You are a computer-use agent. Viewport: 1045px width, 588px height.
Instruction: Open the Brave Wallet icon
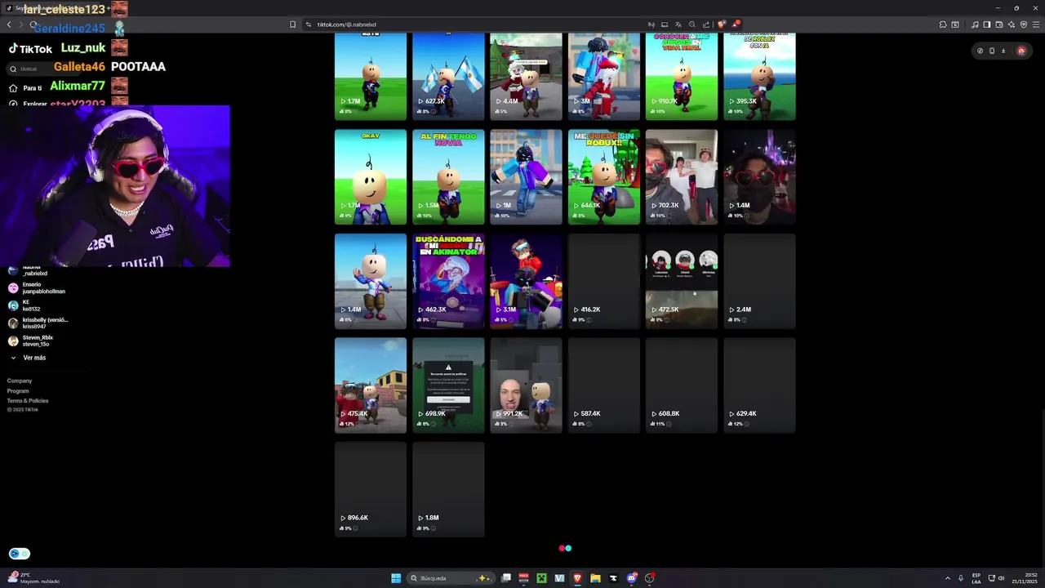999,24
